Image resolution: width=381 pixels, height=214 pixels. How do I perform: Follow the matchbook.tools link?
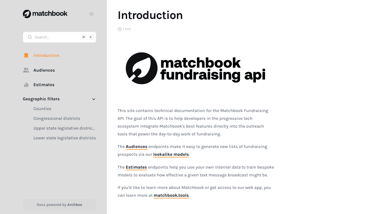coord(171,195)
